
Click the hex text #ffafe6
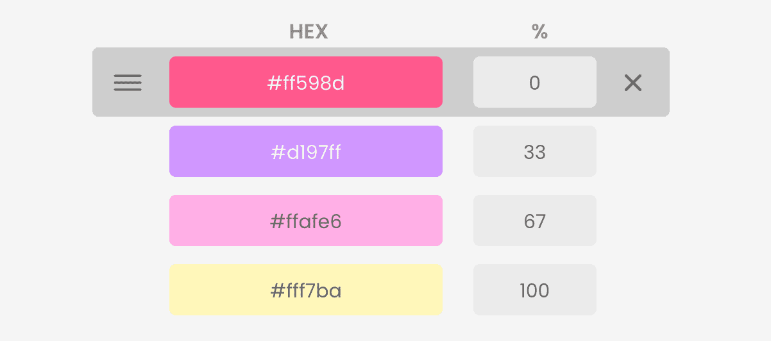point(306,221)
